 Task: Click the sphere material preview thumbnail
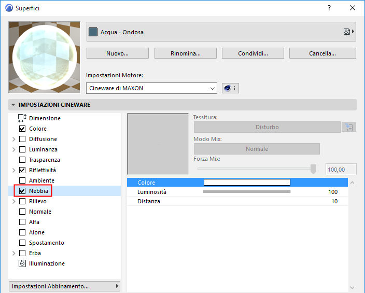pos(45,57)
